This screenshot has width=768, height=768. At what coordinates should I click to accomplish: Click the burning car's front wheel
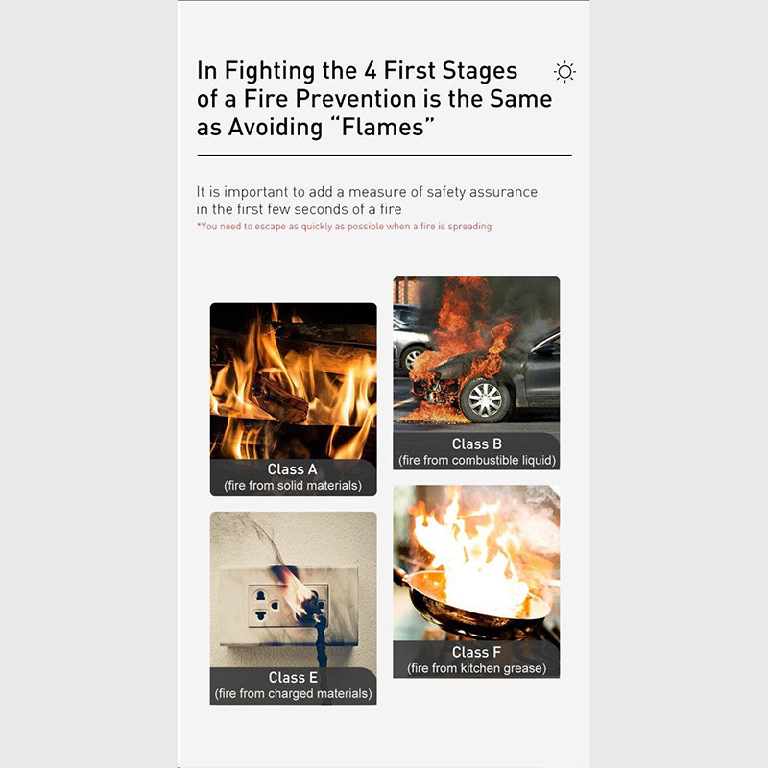(x=485, y=400)
